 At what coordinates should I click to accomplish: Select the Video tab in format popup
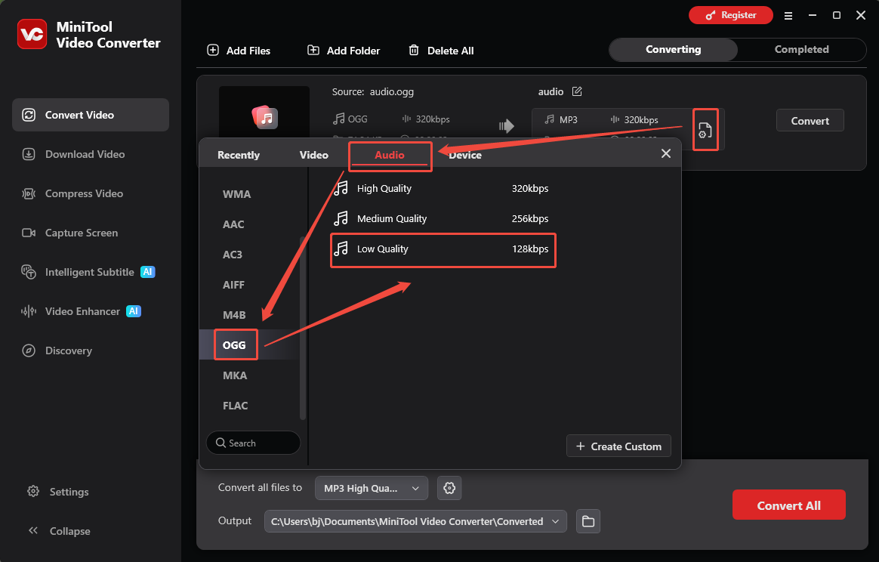[x=314, y=156]
